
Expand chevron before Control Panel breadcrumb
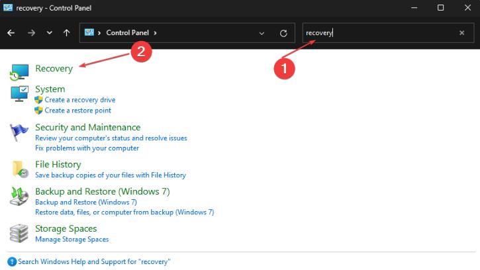(99, 32)
